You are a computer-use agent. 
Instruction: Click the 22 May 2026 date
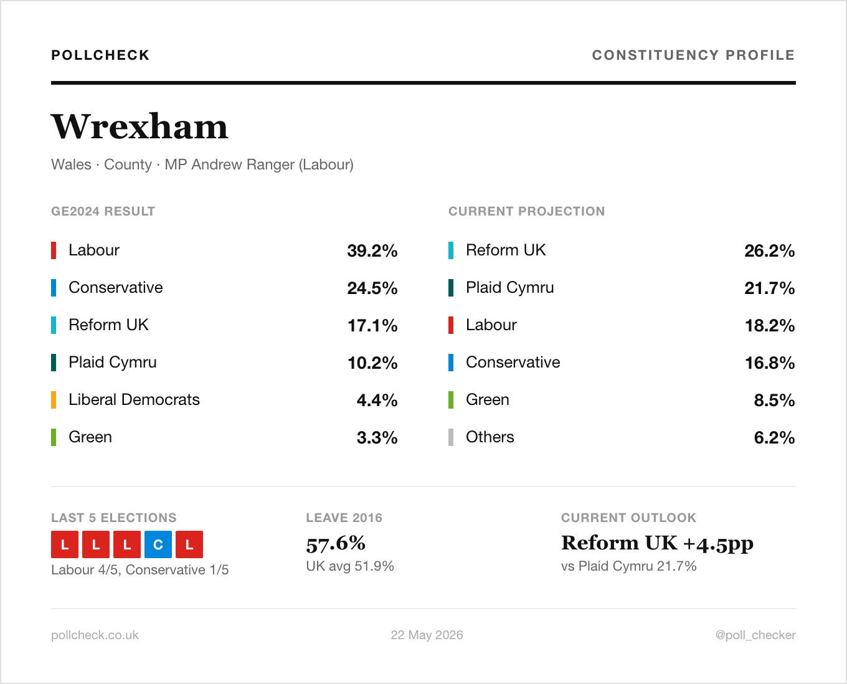pyautogui.click(x=427, y=635)
